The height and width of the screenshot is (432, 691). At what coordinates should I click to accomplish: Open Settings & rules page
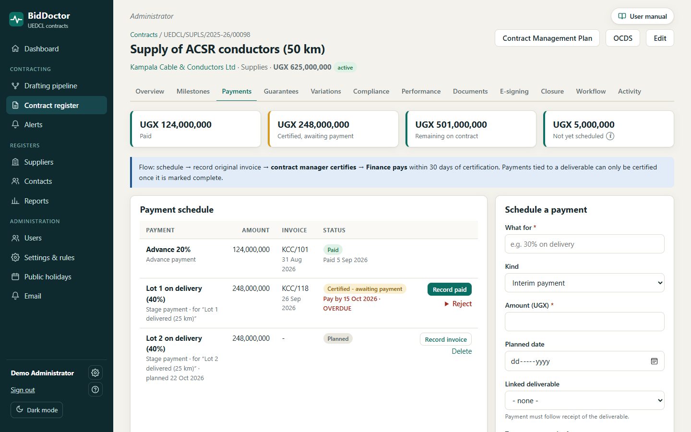pyautogui.click(x=57, y=257)
